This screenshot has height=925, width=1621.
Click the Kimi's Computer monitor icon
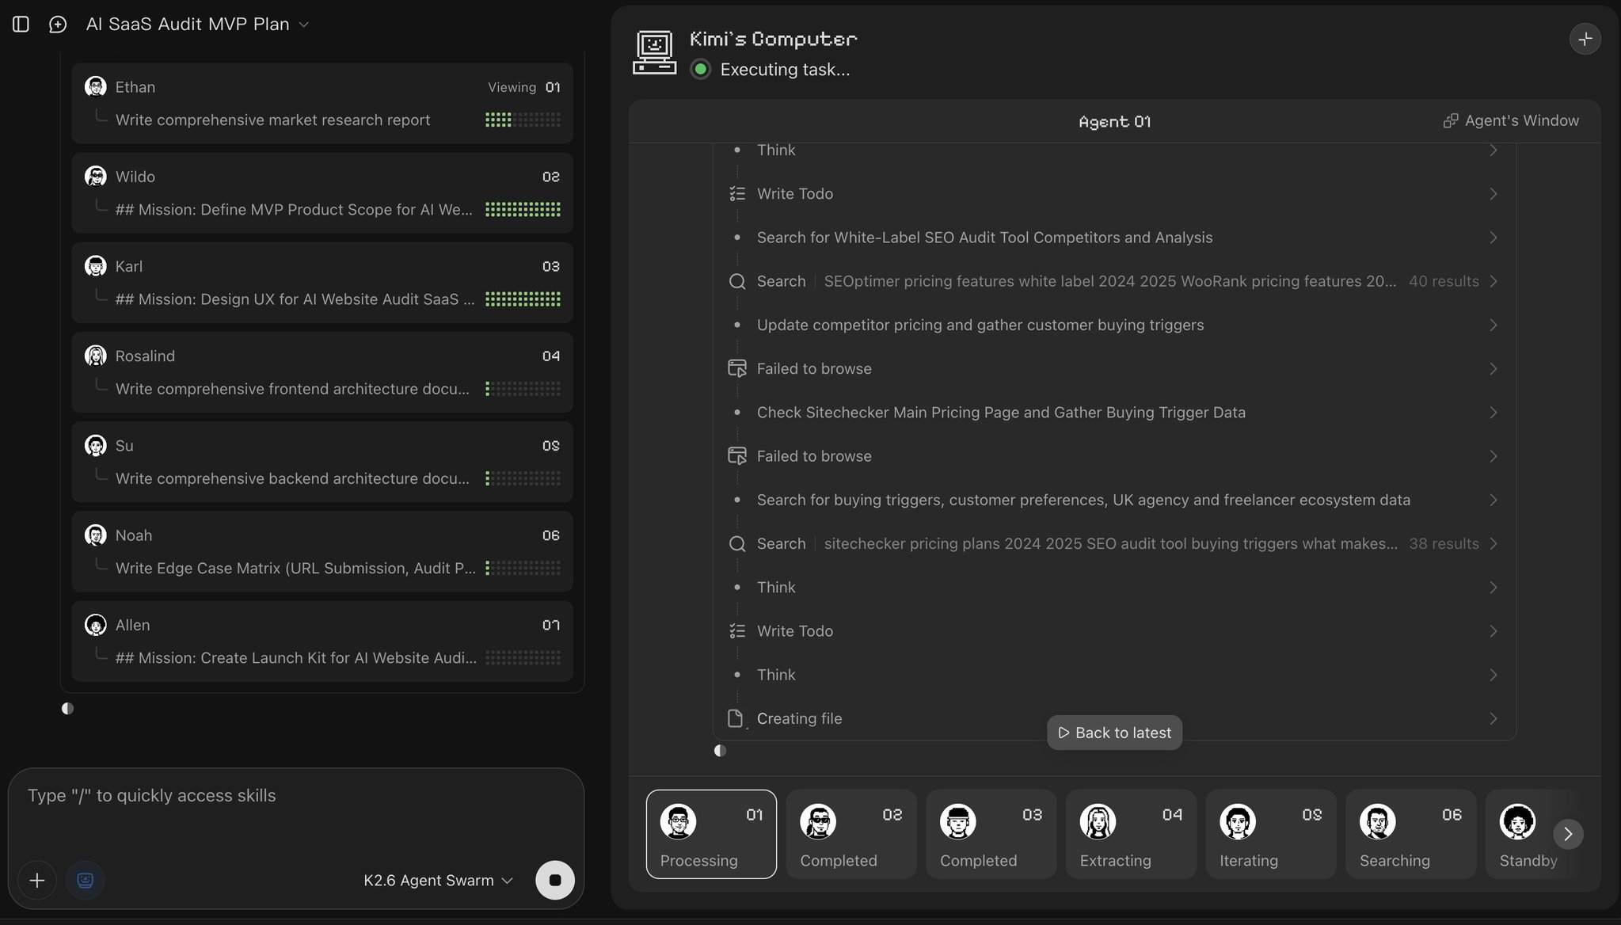pyautogui.click(x=654, y=52)
